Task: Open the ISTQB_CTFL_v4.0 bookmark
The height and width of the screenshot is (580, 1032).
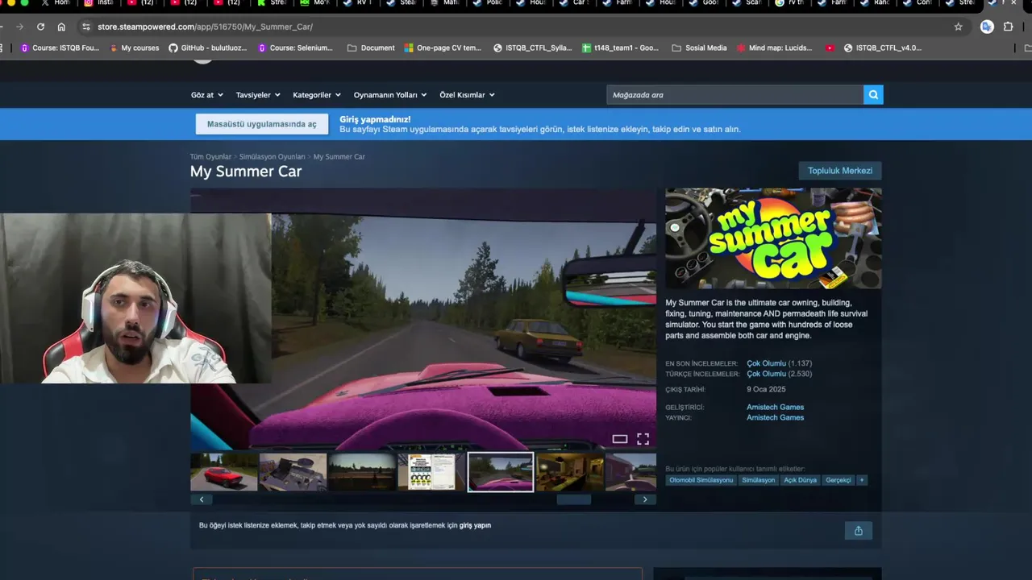Action: click(883, 48)
